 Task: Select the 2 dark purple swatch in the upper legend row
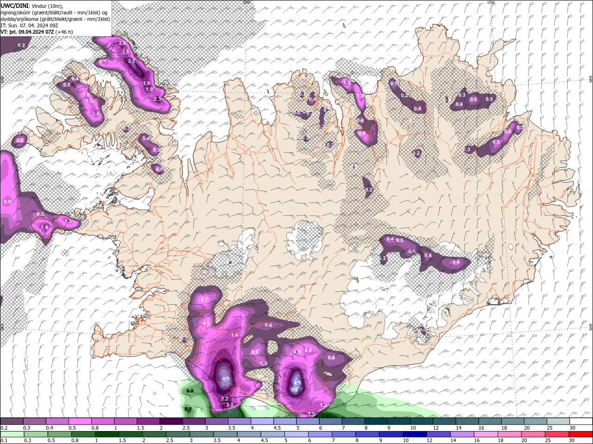170,421
